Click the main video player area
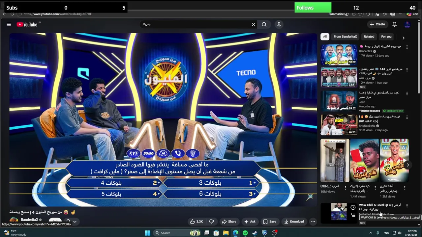The height and width of the screenshot is (237, 422). 163,120
